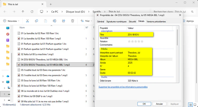Click chevron after Ce PC in breadcrumb
Viewport: 198px width, 107px height.
[62, 12]
